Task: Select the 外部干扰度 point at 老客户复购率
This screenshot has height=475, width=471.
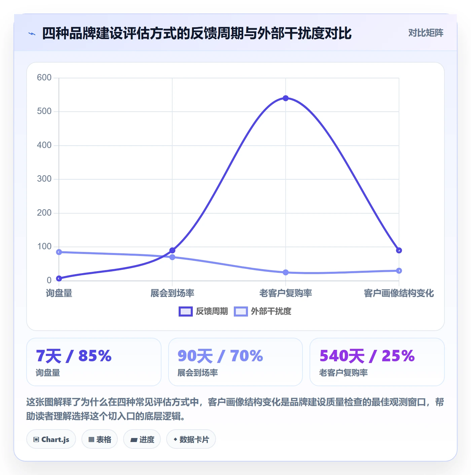Action: click(x=286, y=272)
